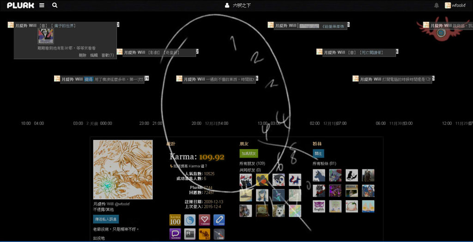This screenshot has width=473, height=242.
Task: Open plurk starting 打開電腦的時候
Action: click(395, 79)
